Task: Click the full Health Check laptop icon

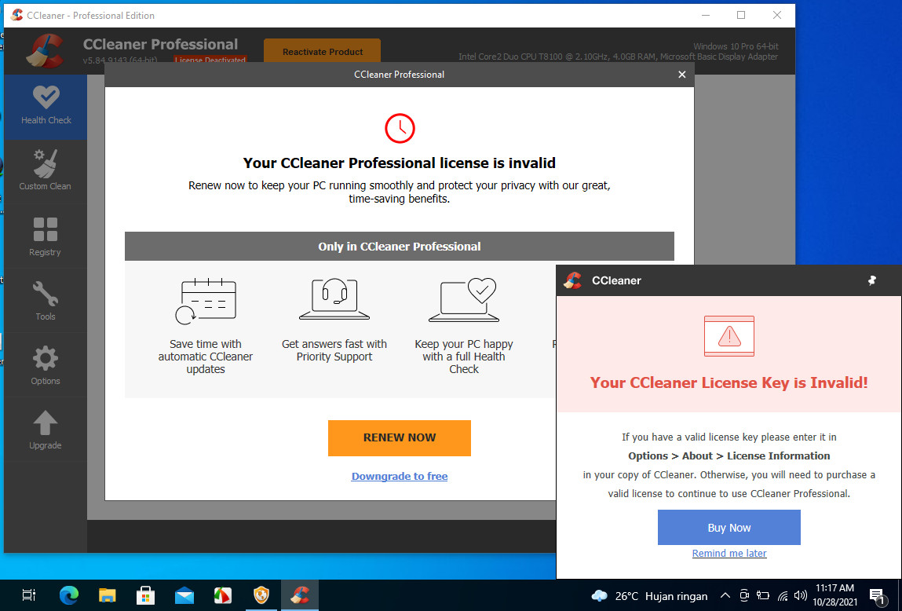Action: pyautogui.click(x=464, y=299)
